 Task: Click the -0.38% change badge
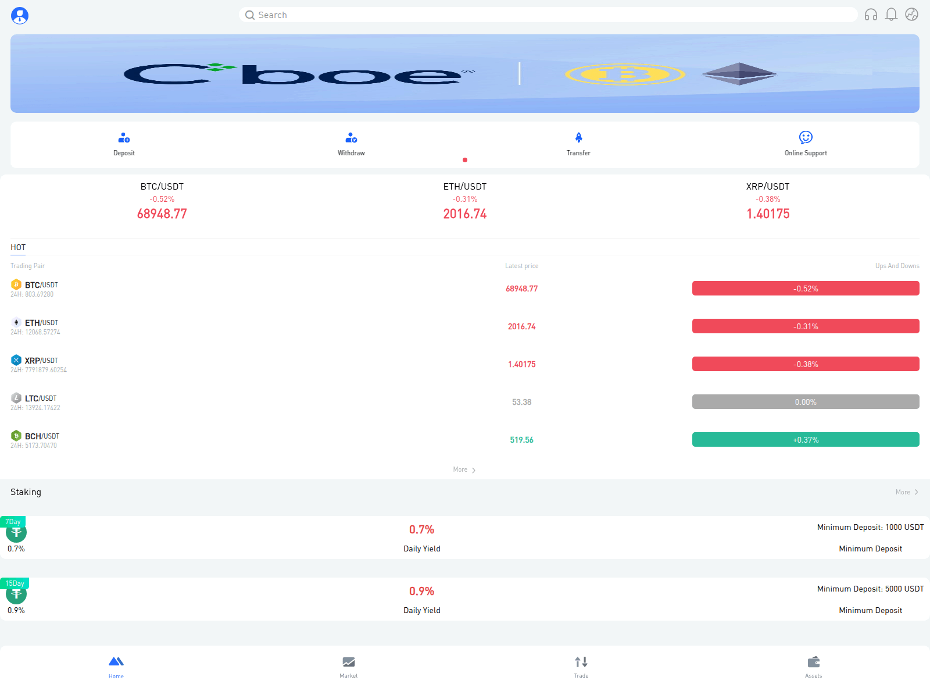point(806,364)
